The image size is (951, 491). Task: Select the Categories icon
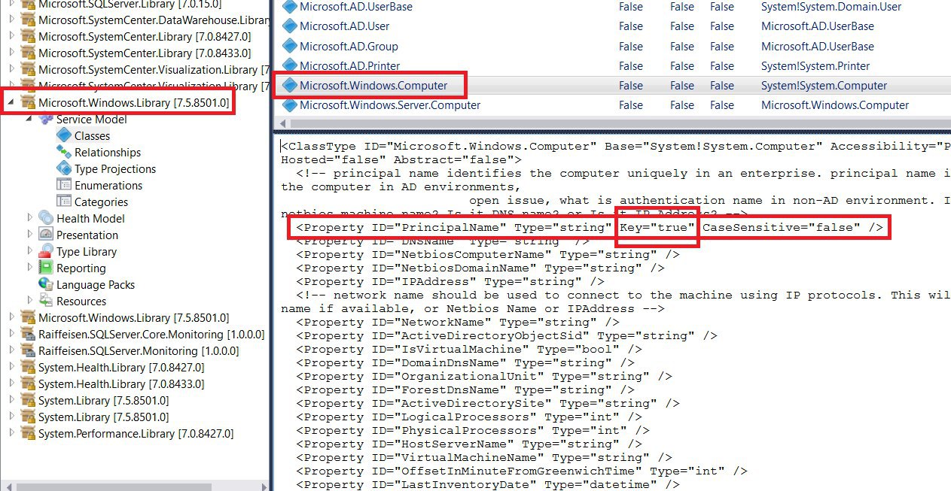[x=64, y=202]
